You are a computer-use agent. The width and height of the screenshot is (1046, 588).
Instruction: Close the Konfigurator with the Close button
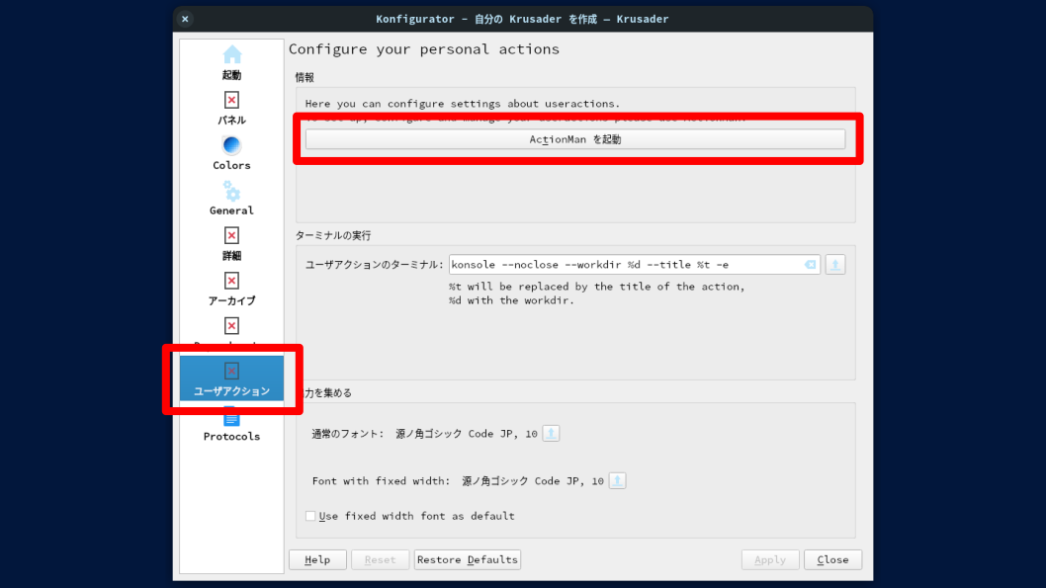tap(832, 560)
